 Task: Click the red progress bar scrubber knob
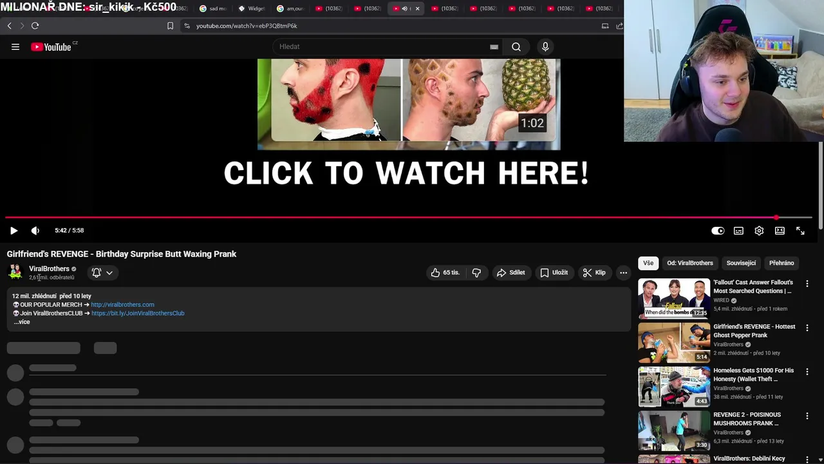pyautogui.click(x=776, y=218)
